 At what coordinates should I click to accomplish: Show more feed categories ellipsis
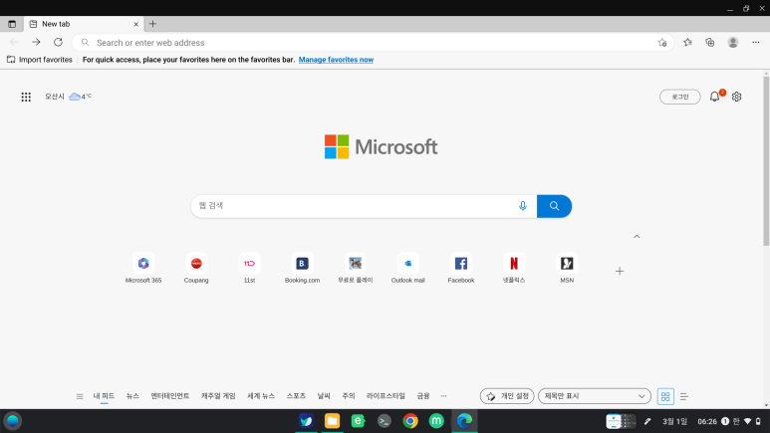pyautogui.click(x=444, y=396)
